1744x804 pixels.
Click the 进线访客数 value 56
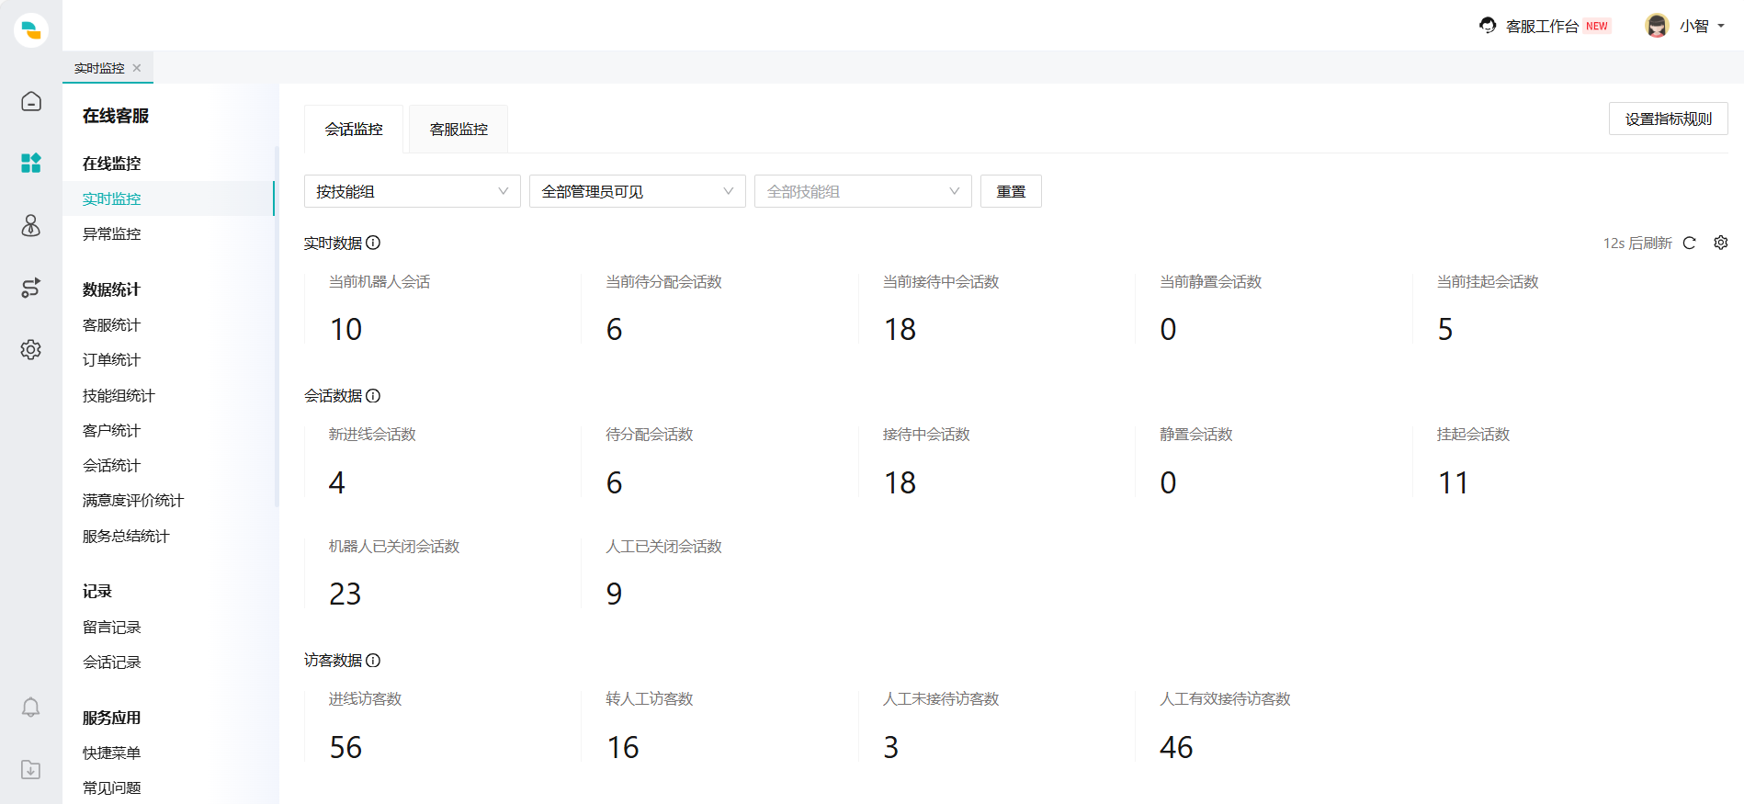[345, 747]
